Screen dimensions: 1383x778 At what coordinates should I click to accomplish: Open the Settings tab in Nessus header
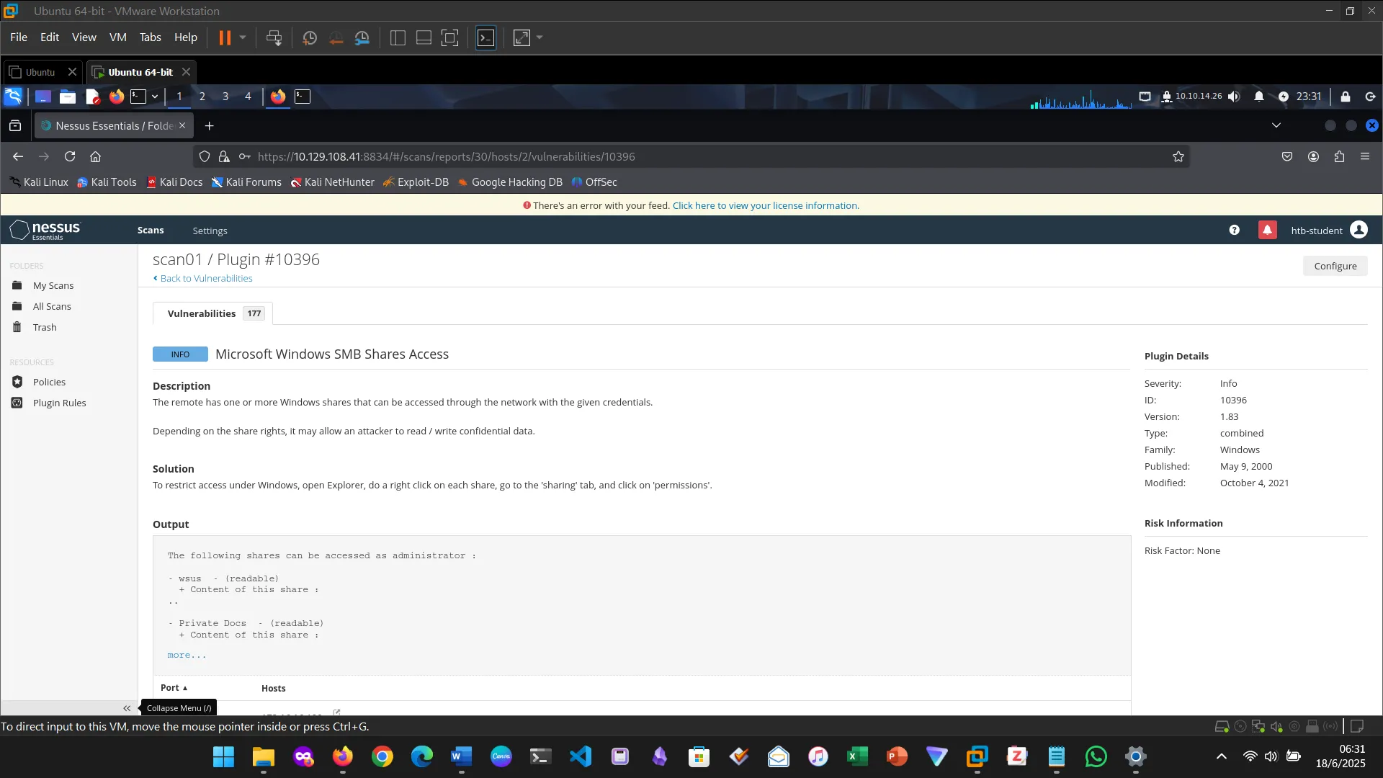click(x=210, y=231)
